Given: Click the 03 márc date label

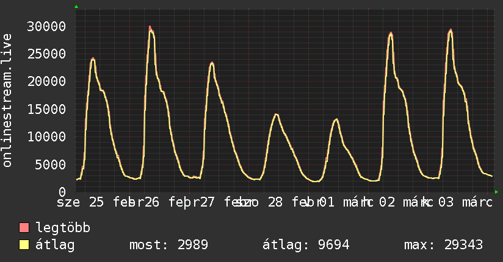Looking at the screenshot, I should pyautogui.click(x=465, y=202).
